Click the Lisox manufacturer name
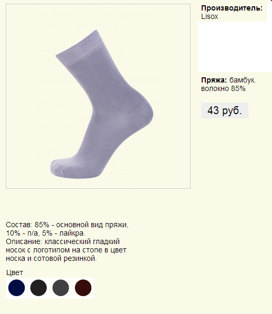Screen dimensions: 272x314 pos(210,16)
